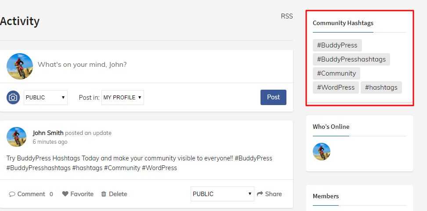Click the Who's Online widget title
427x211 pixels.
click(x=331, y=127)
